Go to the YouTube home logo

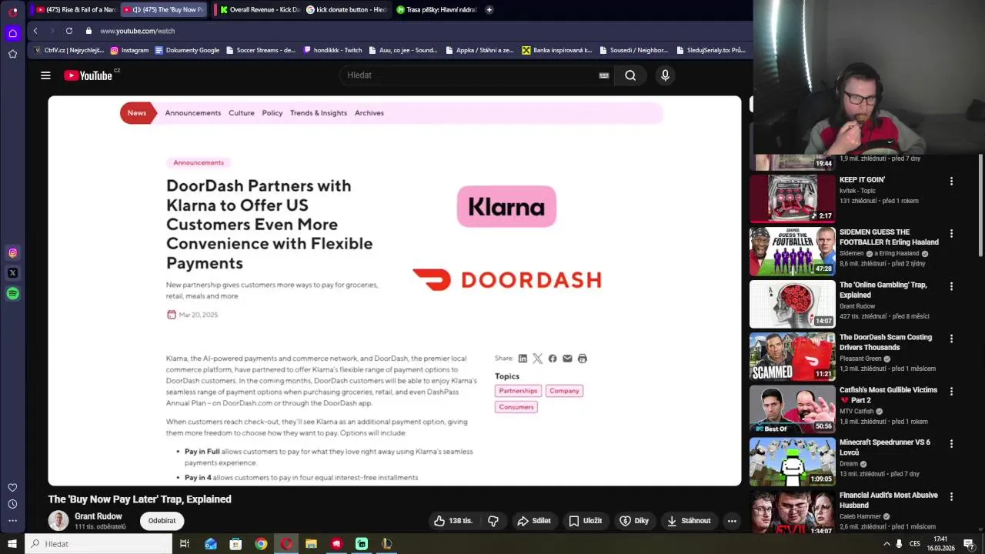coord(88,75)
